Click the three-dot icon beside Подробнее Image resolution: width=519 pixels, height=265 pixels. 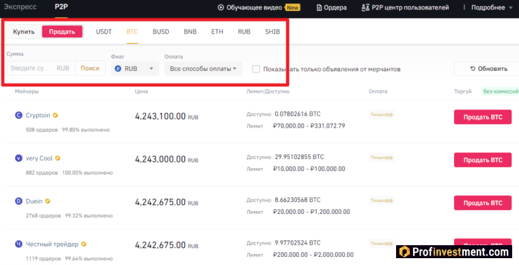tap(464, 8)
